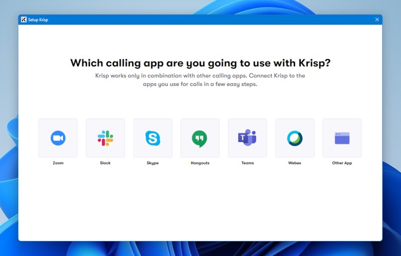Select the Zoom app icon
This screenshot has height=256, width=401.
point(58,138)
